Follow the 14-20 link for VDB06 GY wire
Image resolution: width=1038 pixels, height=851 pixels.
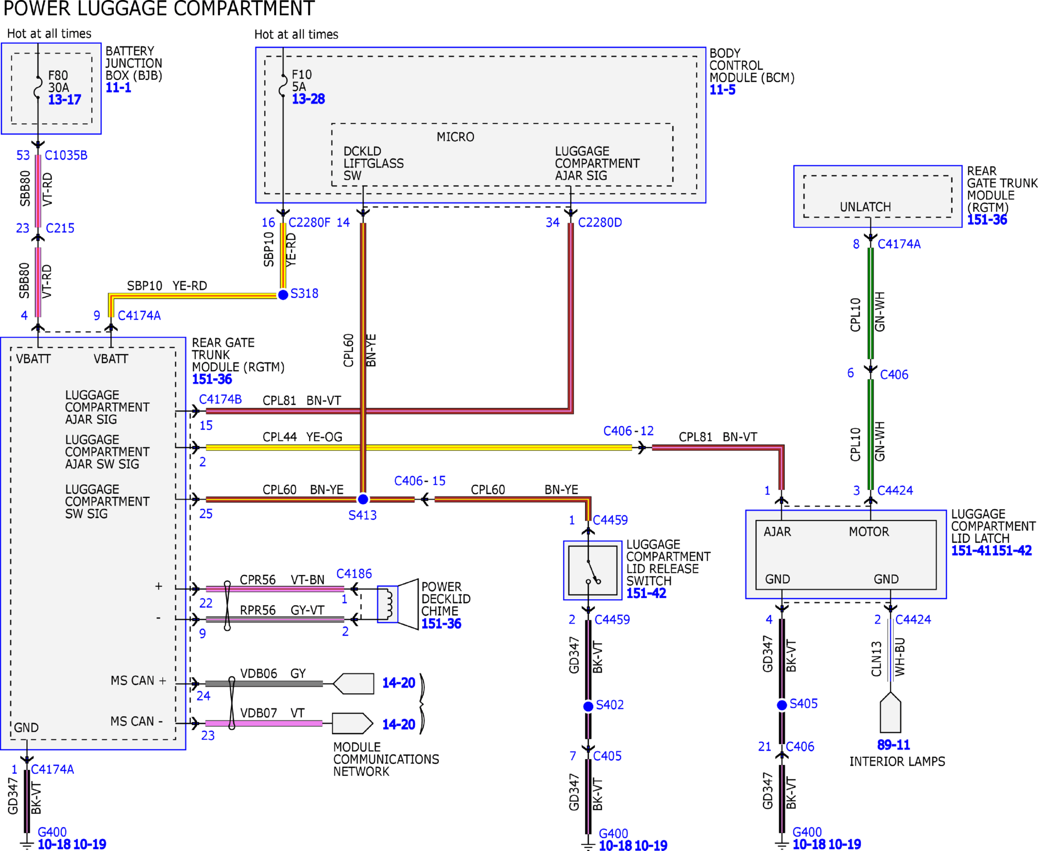tap(399, 683)
